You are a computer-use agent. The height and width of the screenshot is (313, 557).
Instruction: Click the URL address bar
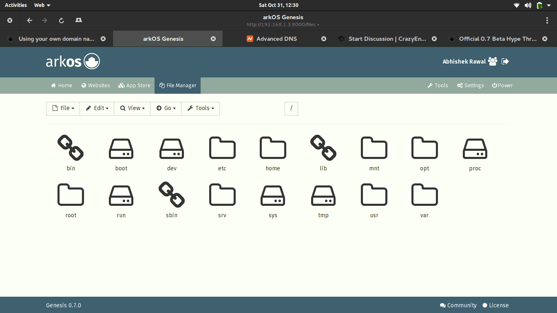[x=283, y=24]
